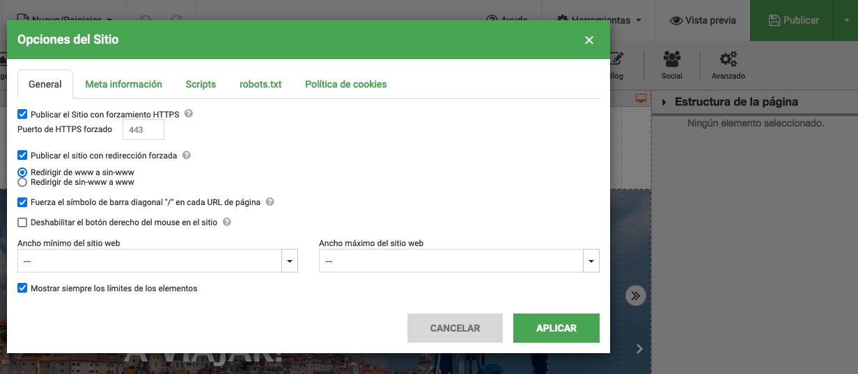Click the APLICAR button
This screenshot has height=374, width=858.
point(556,328)
